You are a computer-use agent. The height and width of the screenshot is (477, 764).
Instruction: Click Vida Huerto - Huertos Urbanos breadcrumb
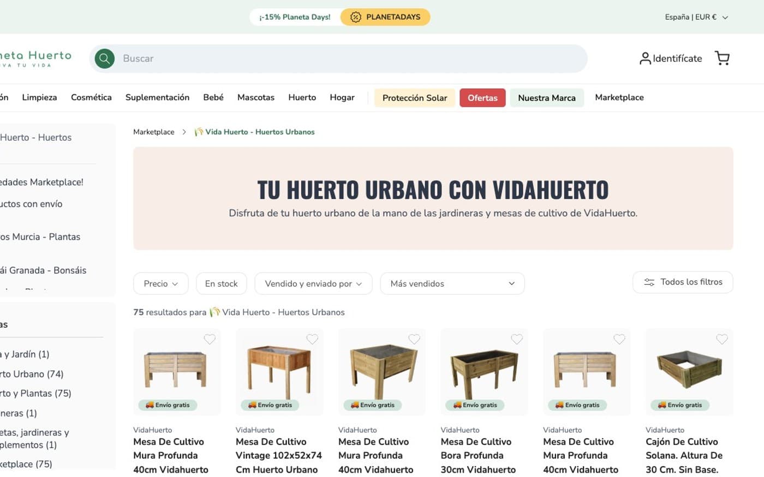(255, 132)
